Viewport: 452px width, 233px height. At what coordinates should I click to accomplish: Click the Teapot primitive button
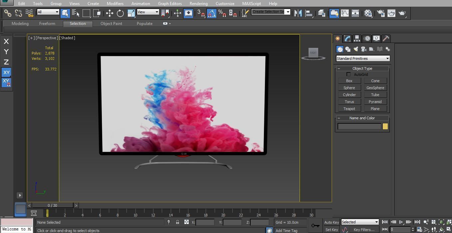(x=349, y=109)
